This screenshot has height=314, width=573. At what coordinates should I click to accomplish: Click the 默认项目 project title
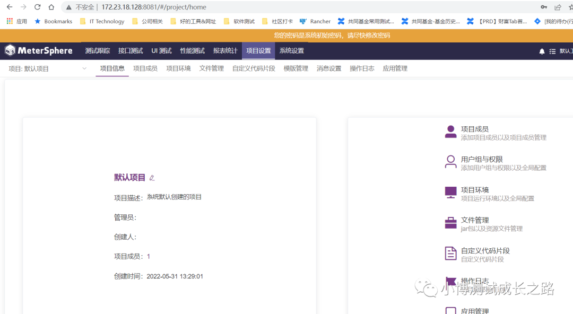[x=130, y=178]
